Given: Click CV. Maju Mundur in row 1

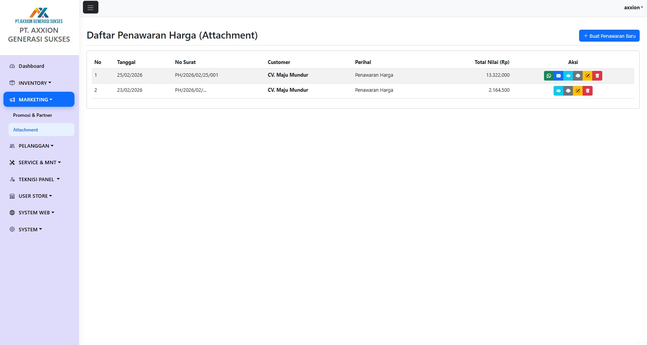Looking at the screenshot, I should (x=288, y=75).
